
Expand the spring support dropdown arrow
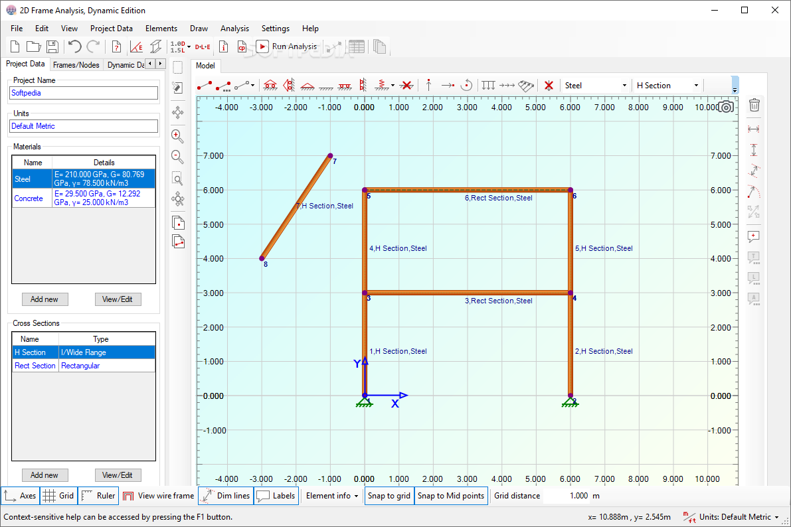[393, 85]
